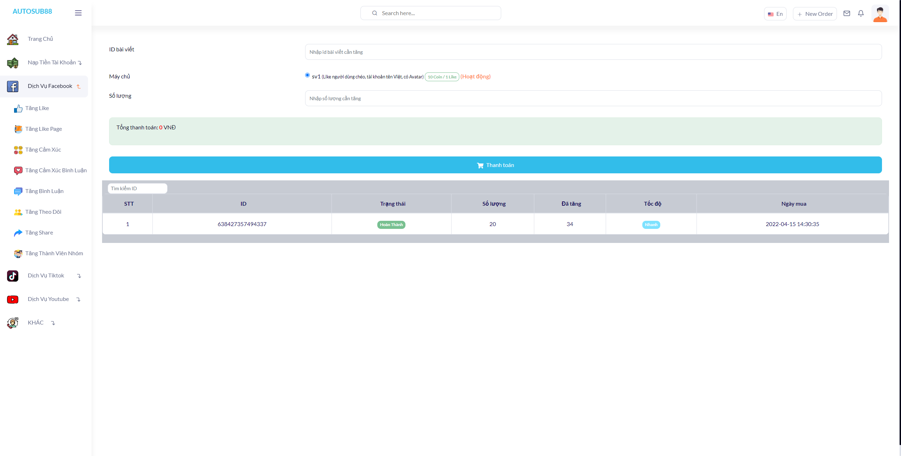Click the cart icon on Thanh toán

point(480,165)
